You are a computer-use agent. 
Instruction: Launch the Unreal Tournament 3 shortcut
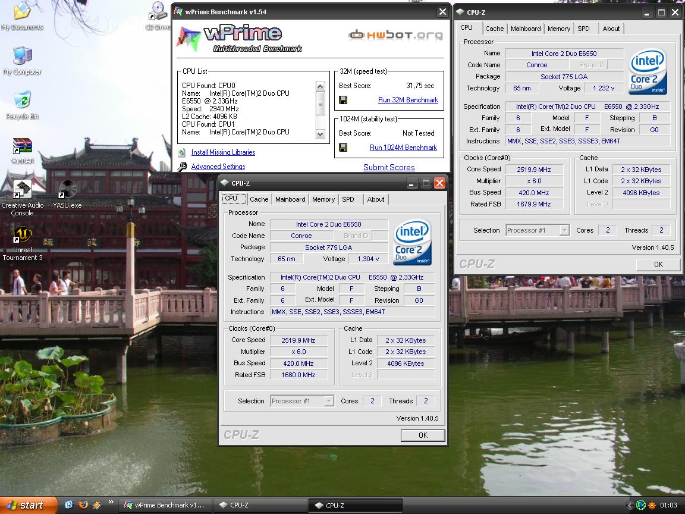tap(22, 243)
